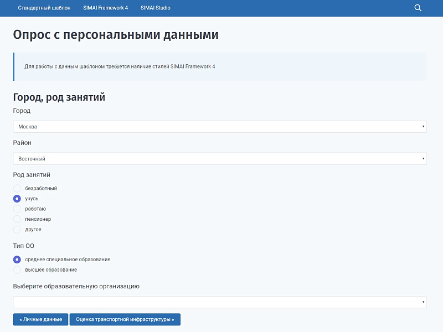Select the пенсионер radio option

pos(17,219)
